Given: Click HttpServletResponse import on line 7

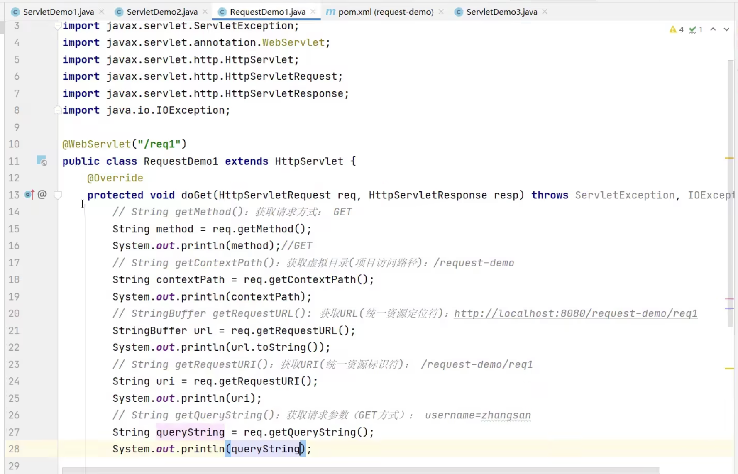Looking at the screenshot, I should 284,93.
